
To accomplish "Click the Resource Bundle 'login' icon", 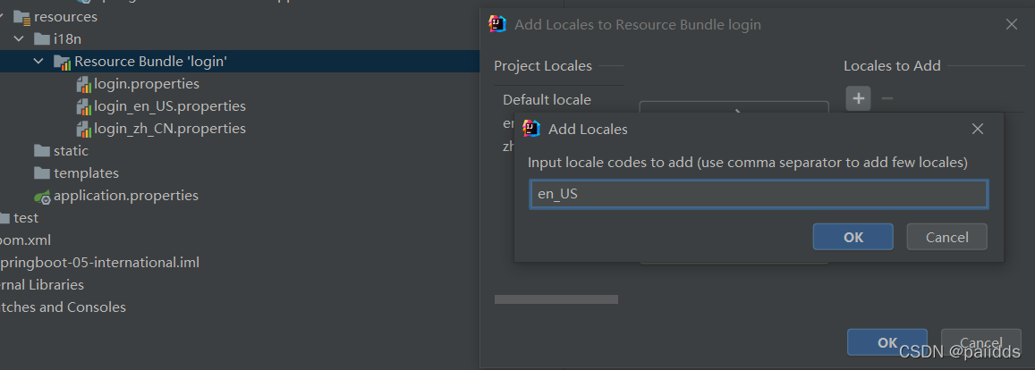I will click(62, 62).
